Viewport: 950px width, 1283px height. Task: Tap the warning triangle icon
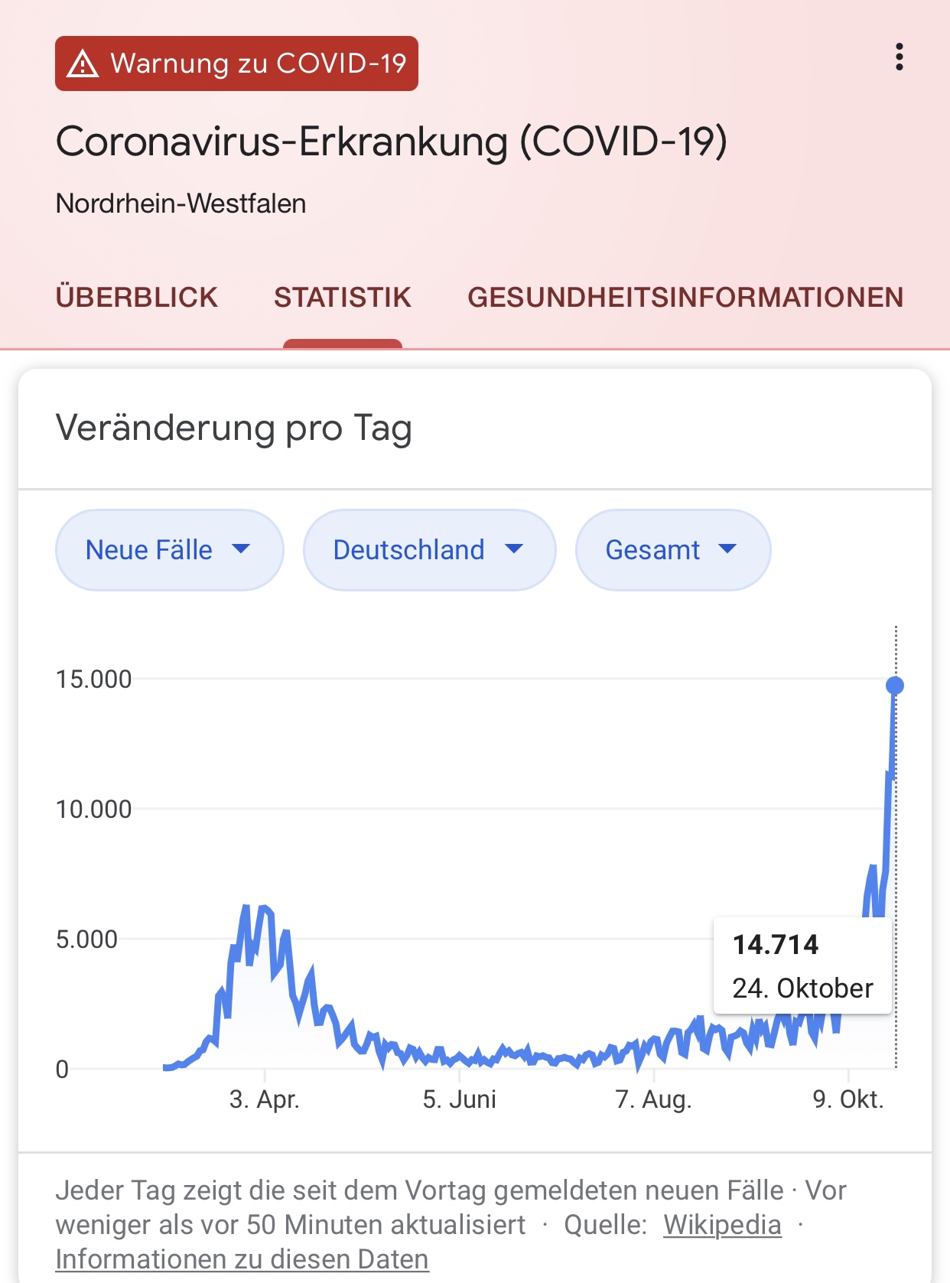click(83, 63)
